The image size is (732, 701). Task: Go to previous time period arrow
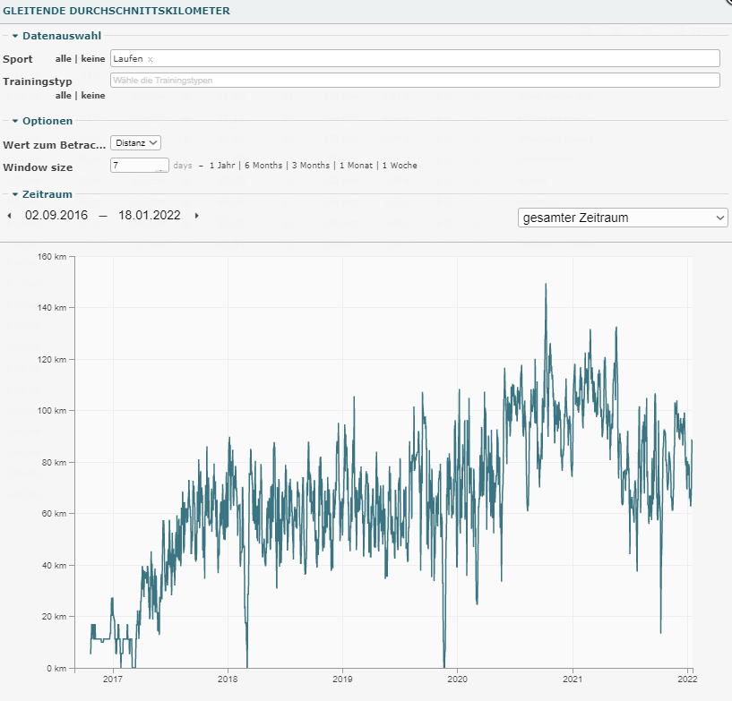click(x=10, y=216)
